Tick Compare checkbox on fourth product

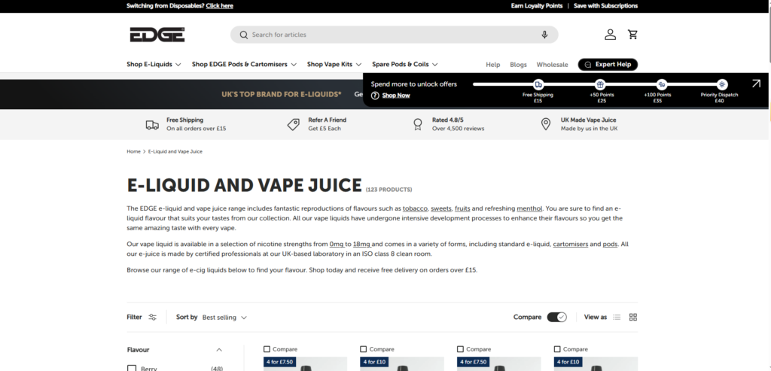(557, 349)
